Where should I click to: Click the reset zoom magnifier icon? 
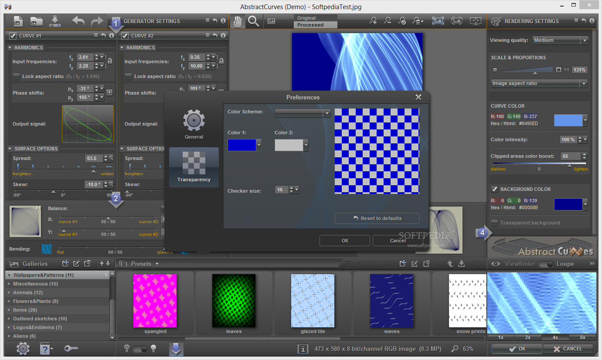coord(402,20)
